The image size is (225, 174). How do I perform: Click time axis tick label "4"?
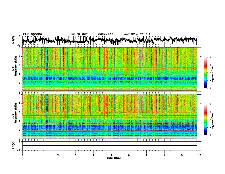coord(93,155)
